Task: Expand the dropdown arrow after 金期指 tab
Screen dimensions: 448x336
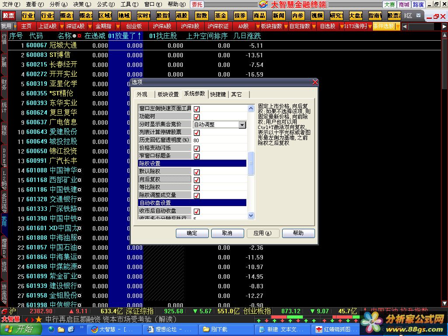Action: click(x=118, y=27)
